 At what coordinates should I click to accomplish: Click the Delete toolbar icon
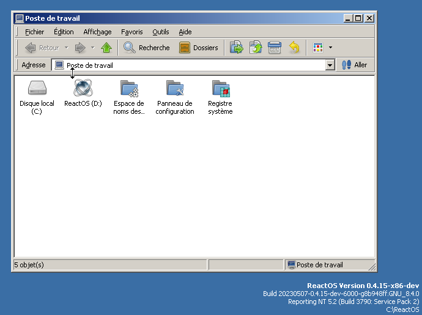(x=275, y=48)
